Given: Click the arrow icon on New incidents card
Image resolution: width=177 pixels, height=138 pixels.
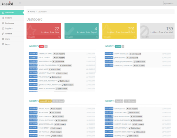Looking at the screenshot, I should point(59,37).
